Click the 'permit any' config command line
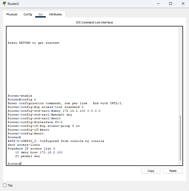The width and height of the screenshot is (189, 191). (40, 115)
